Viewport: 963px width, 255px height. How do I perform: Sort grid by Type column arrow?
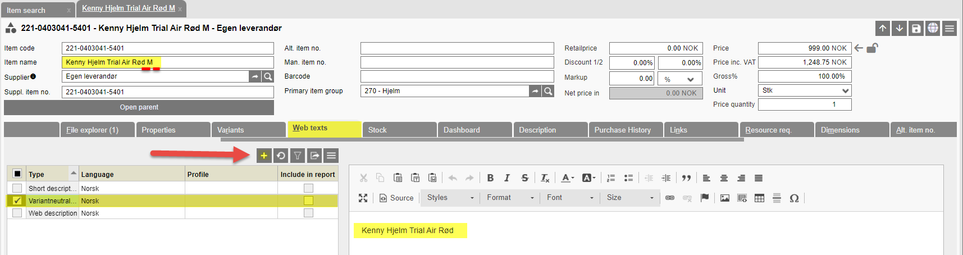point(74,172)
